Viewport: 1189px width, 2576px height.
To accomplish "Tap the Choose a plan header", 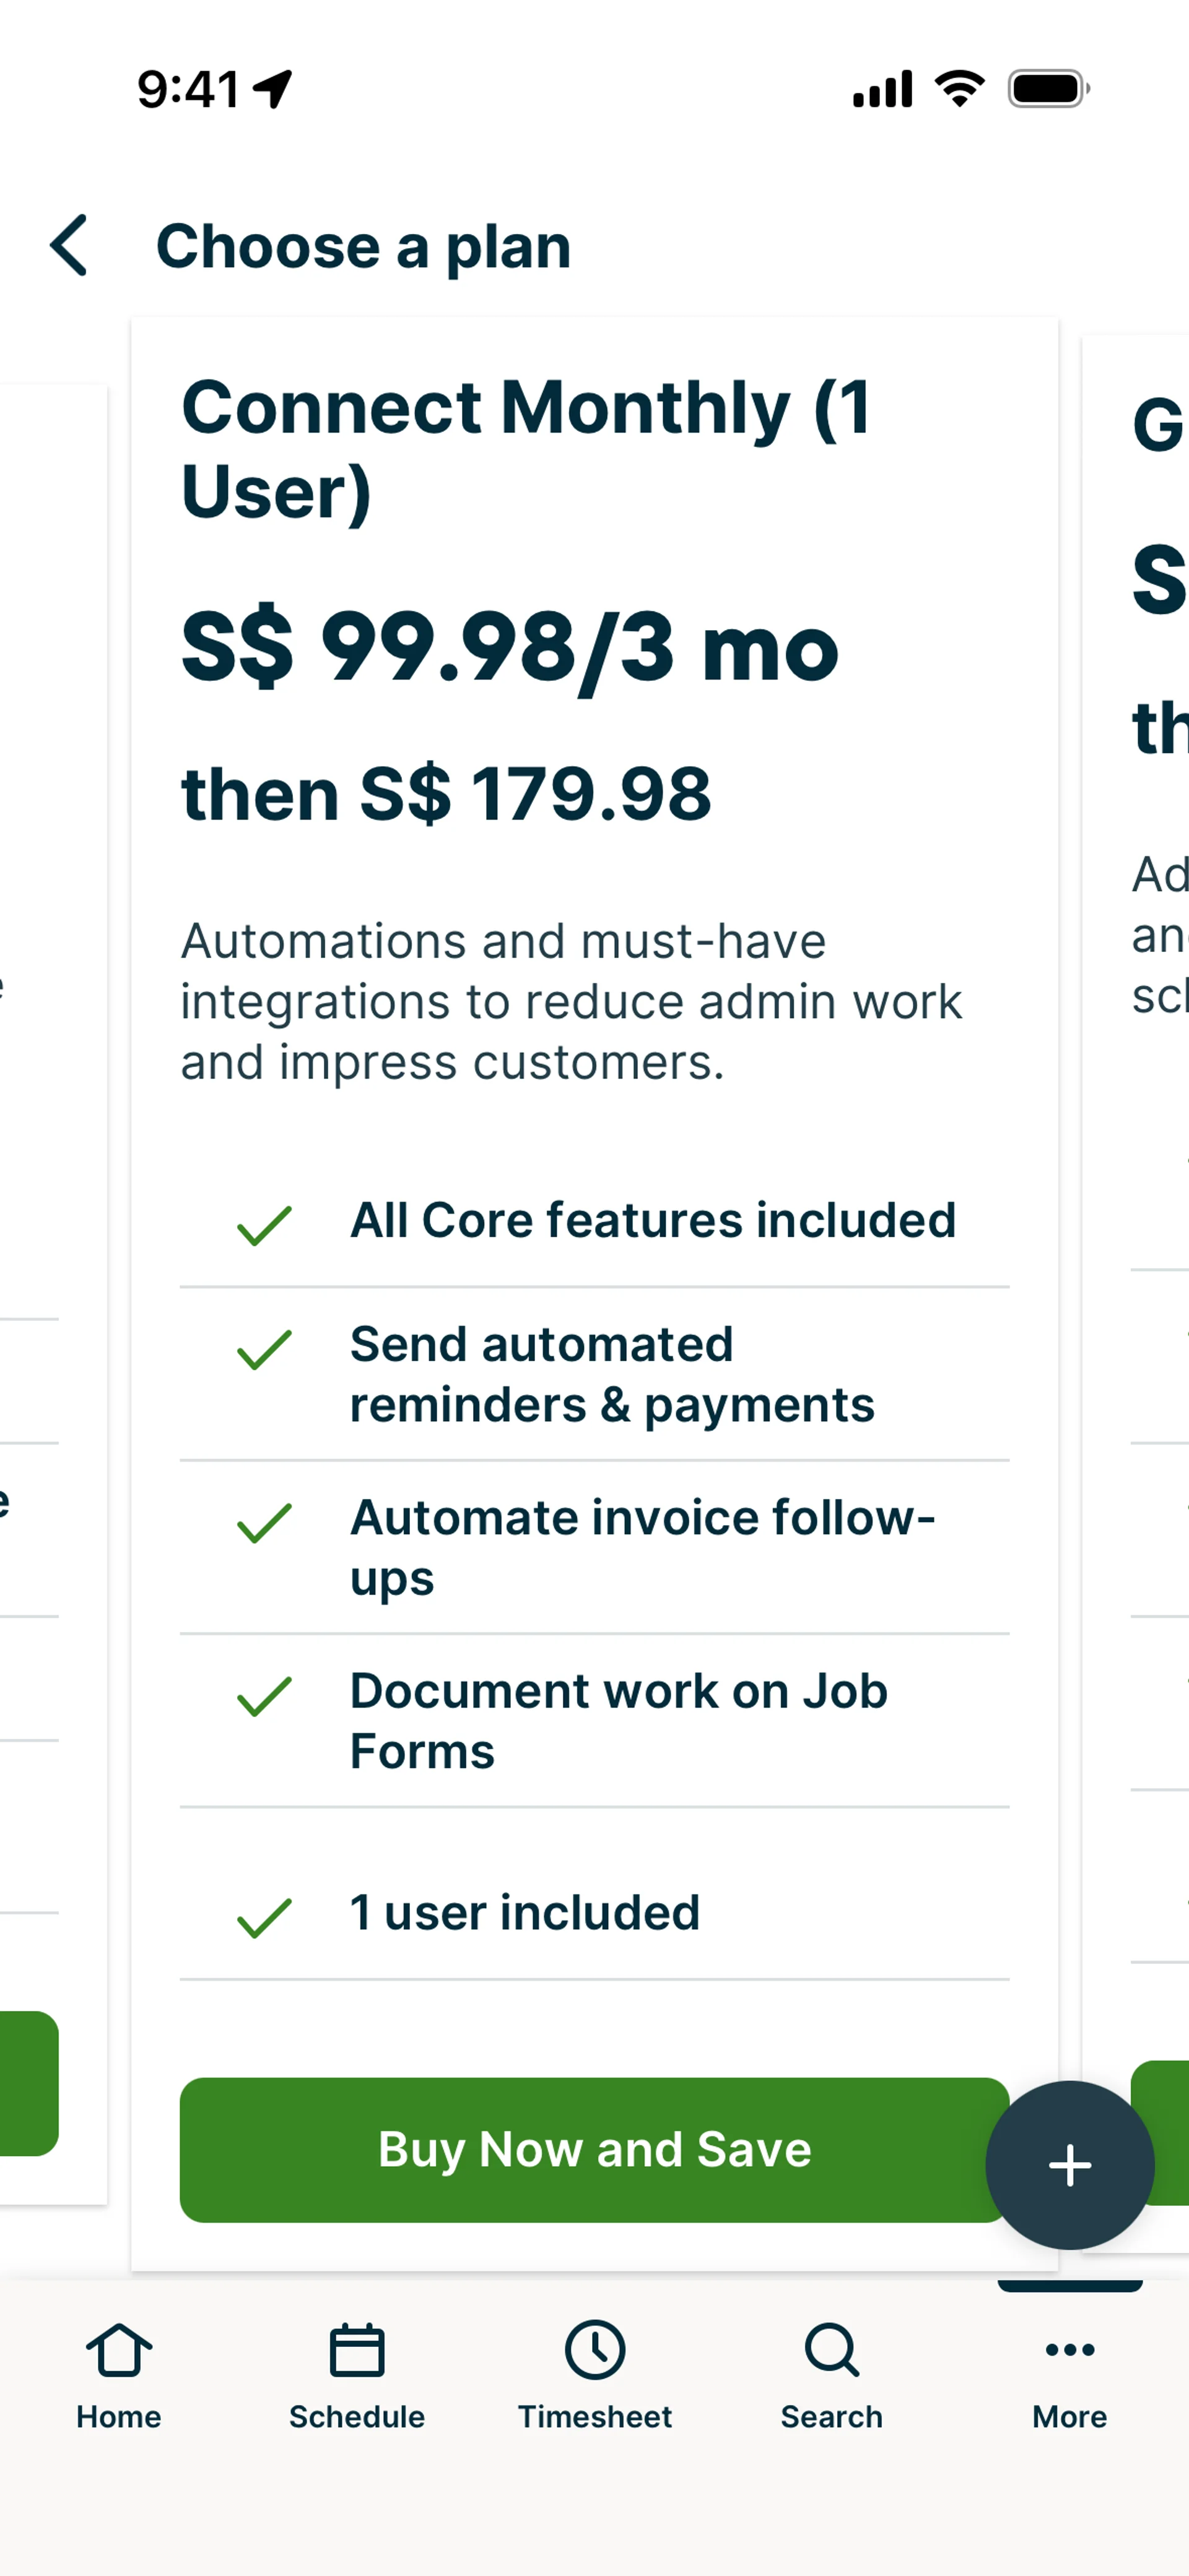I will coord(364,246).
